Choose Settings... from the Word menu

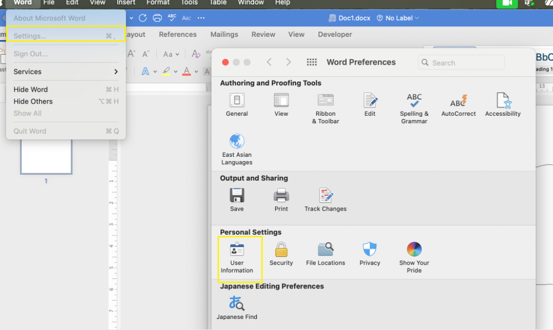(x=66, y=36)
